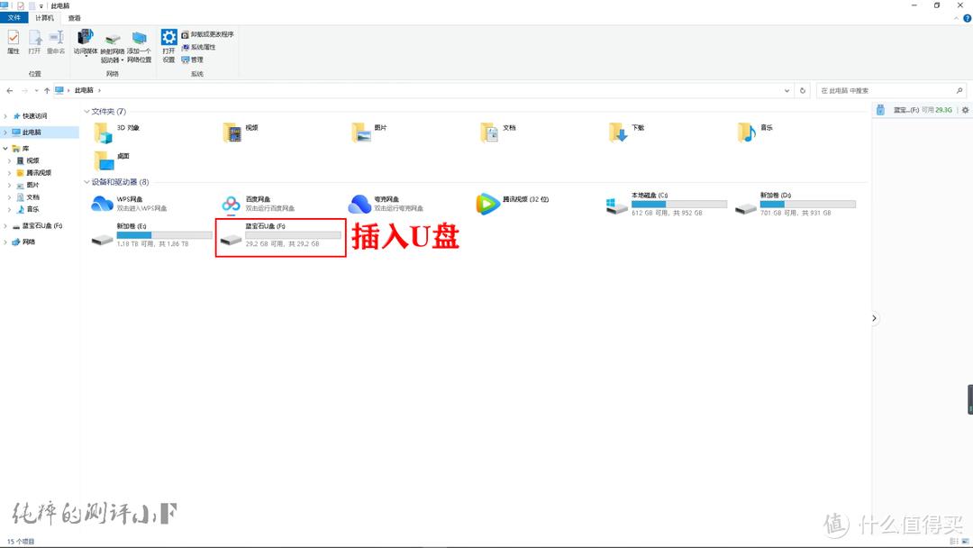Collapse the 设备和驱动器 (8) group
The height and width of the screenshot is (548, 973).
[x=86, y=182]
